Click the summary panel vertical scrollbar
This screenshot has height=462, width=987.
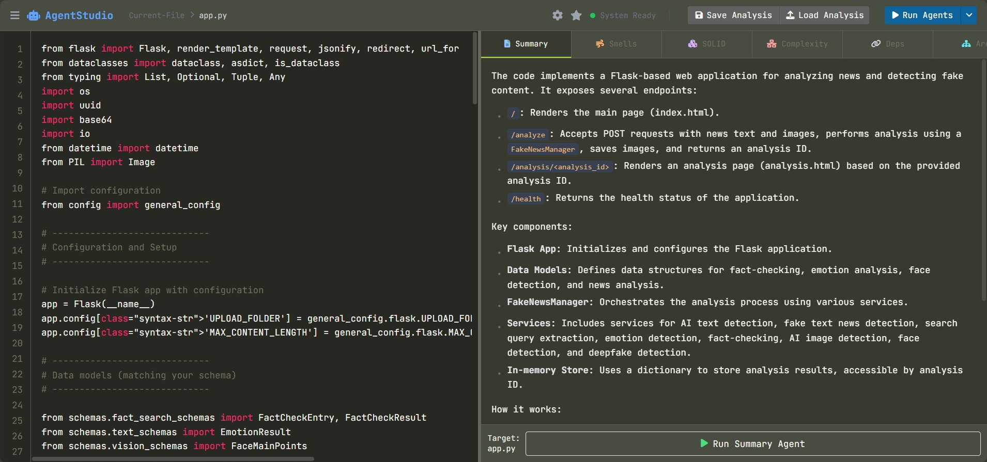[984, 181]
